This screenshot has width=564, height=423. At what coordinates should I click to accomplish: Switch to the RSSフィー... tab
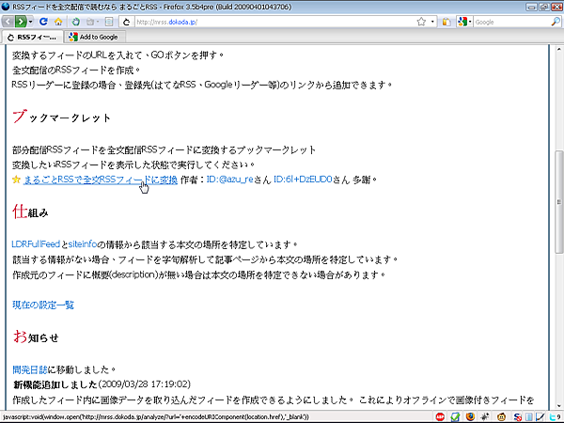32,37
